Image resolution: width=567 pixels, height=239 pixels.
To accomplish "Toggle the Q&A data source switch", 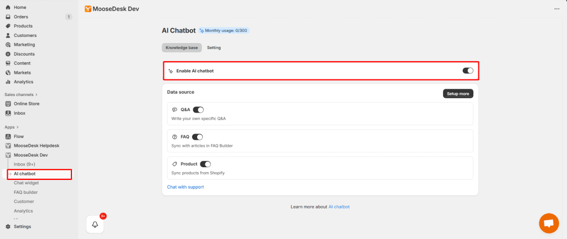I will point(198,110).
